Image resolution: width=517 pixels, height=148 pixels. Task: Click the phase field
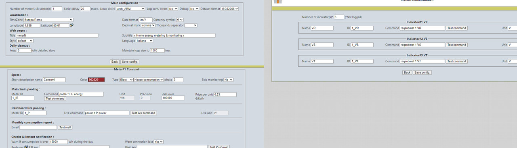click(178, 80)
